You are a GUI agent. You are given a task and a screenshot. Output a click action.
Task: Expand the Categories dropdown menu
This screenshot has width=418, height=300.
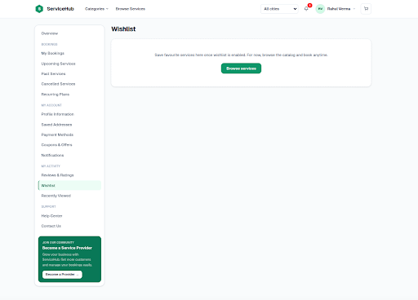[x=96, y=9]
